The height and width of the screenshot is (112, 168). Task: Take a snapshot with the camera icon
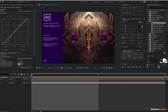(x=62, y=68)
